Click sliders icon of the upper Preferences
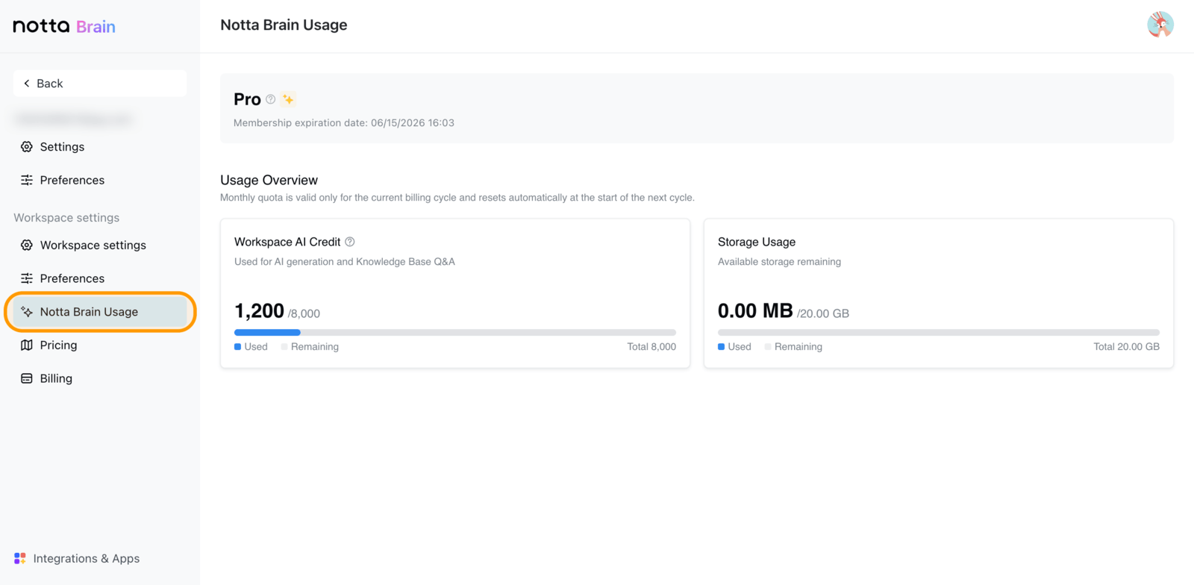 [27, 180]
